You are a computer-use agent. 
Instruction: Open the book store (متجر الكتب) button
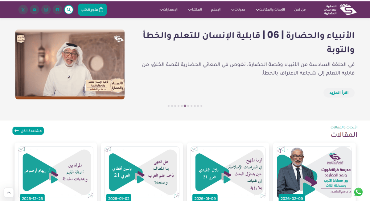coord(92,10)
